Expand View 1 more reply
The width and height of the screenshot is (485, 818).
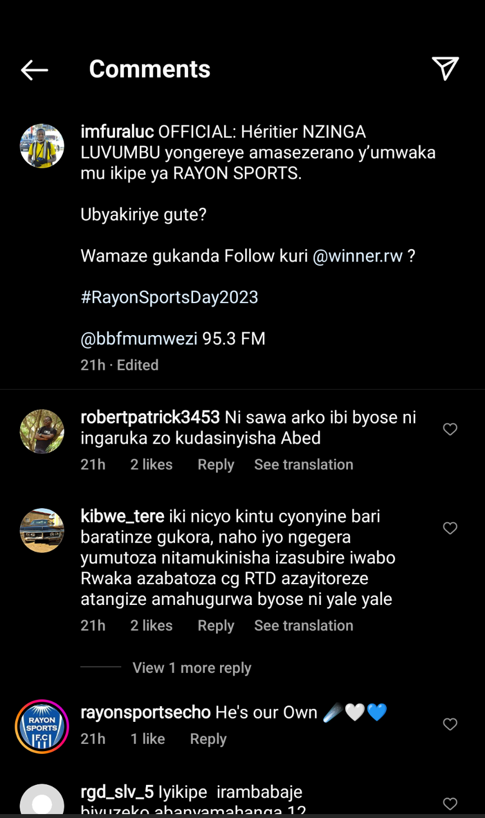click(x=191, y=668)
